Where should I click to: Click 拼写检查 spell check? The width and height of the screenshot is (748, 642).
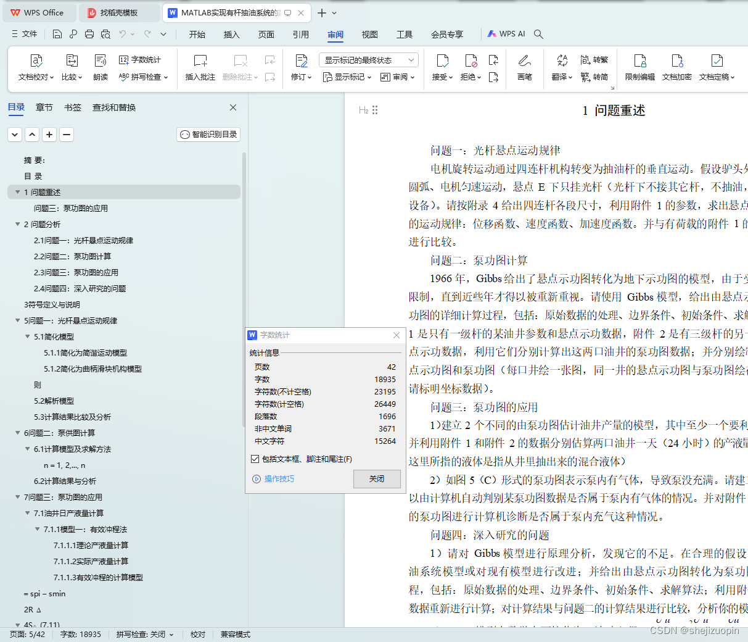tap(143, 77)
